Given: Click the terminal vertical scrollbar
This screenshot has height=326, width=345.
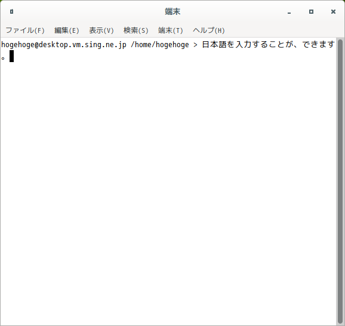Looking at the screenshot, I should 340,181.
